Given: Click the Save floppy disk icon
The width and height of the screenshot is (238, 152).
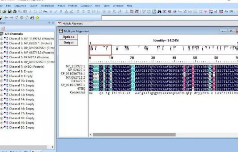Looking at the screenshot, I should 10,12.
